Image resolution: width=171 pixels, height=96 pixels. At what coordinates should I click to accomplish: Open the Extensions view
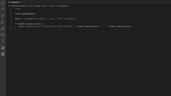(x=3, y=29)
